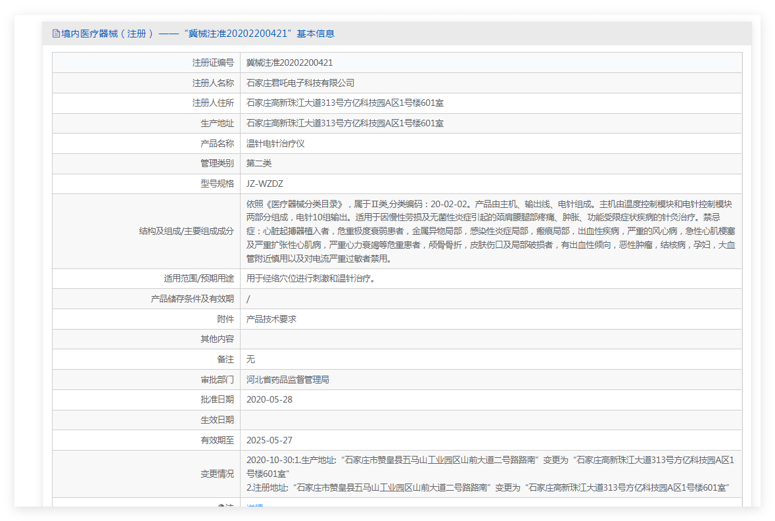
Task: Click attachment value 产品技术要求
Action: (271, 319)
